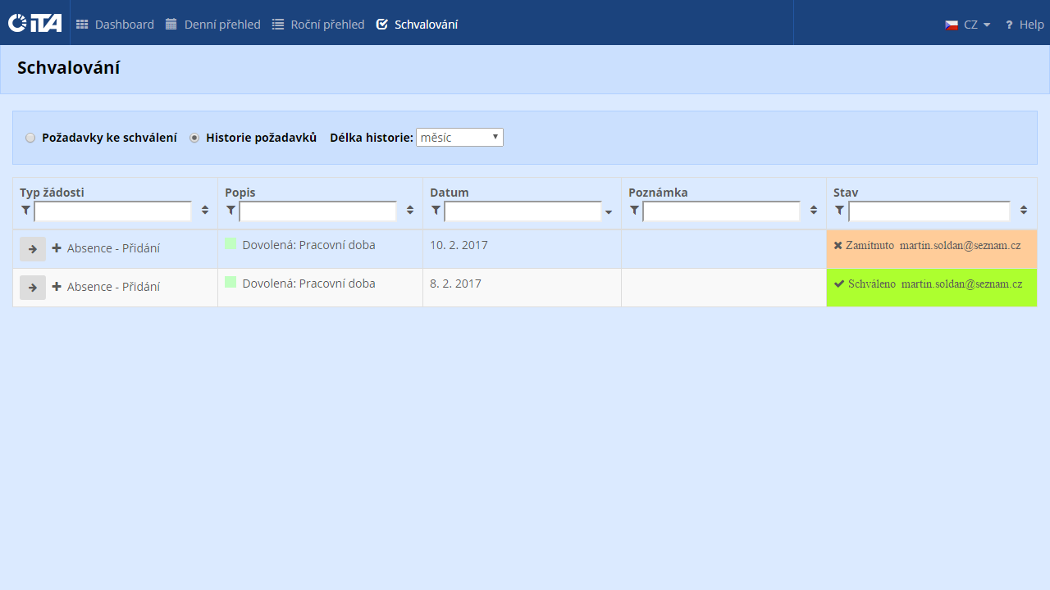The height and width of the screenshot is (590, 1050).
Task: Select Historie požadavků radio button
Action: point(194,138)
